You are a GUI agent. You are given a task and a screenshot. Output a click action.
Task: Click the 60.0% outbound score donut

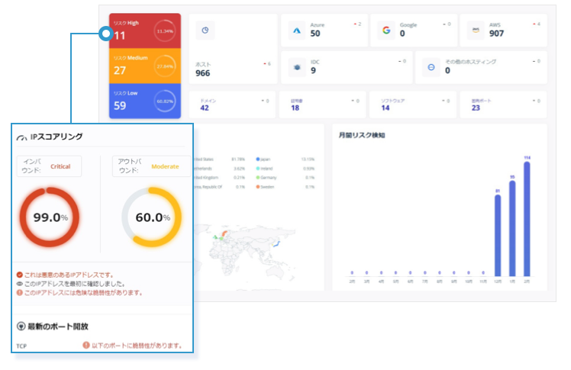(x=152, y=217)
